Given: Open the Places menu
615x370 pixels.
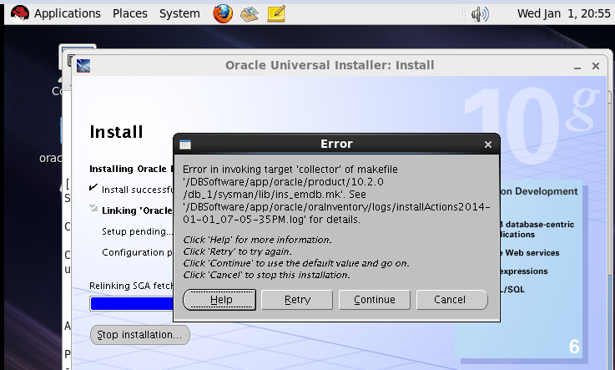Looking at the screenshot, I should click(x=130, y=13).
